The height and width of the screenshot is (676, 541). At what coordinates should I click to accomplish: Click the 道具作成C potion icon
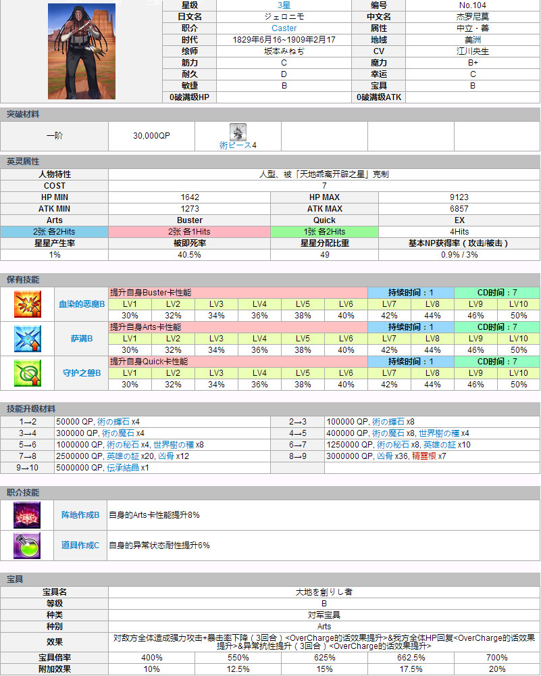pos(27,546)
